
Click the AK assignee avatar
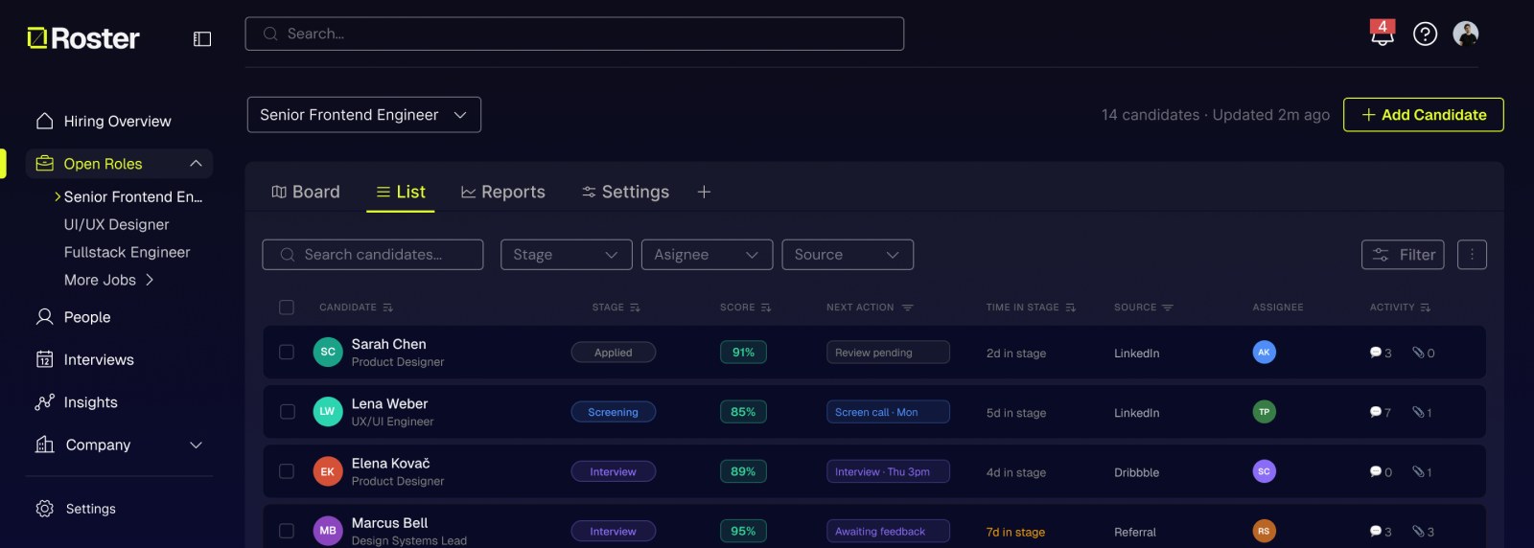click(1264, 352)
